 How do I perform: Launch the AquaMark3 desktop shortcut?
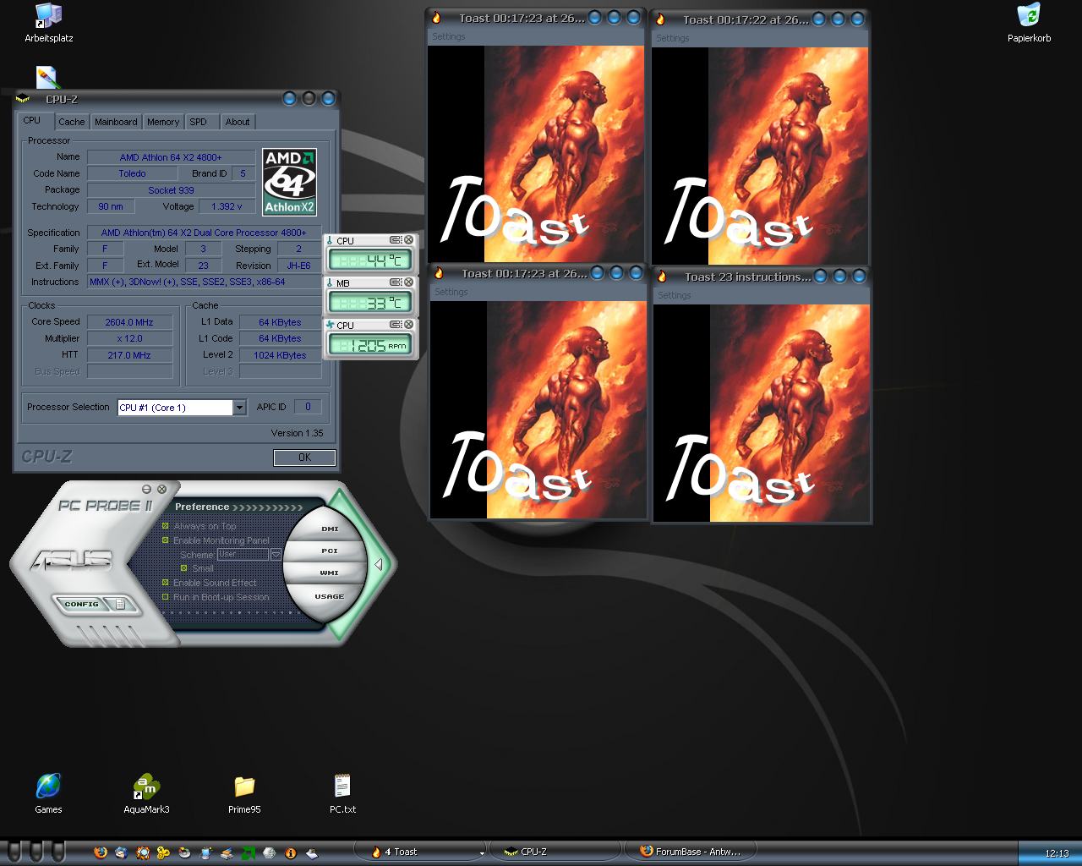coord(146,793)
